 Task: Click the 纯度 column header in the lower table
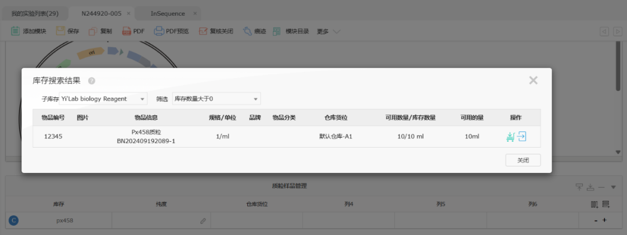pos(161,204)
